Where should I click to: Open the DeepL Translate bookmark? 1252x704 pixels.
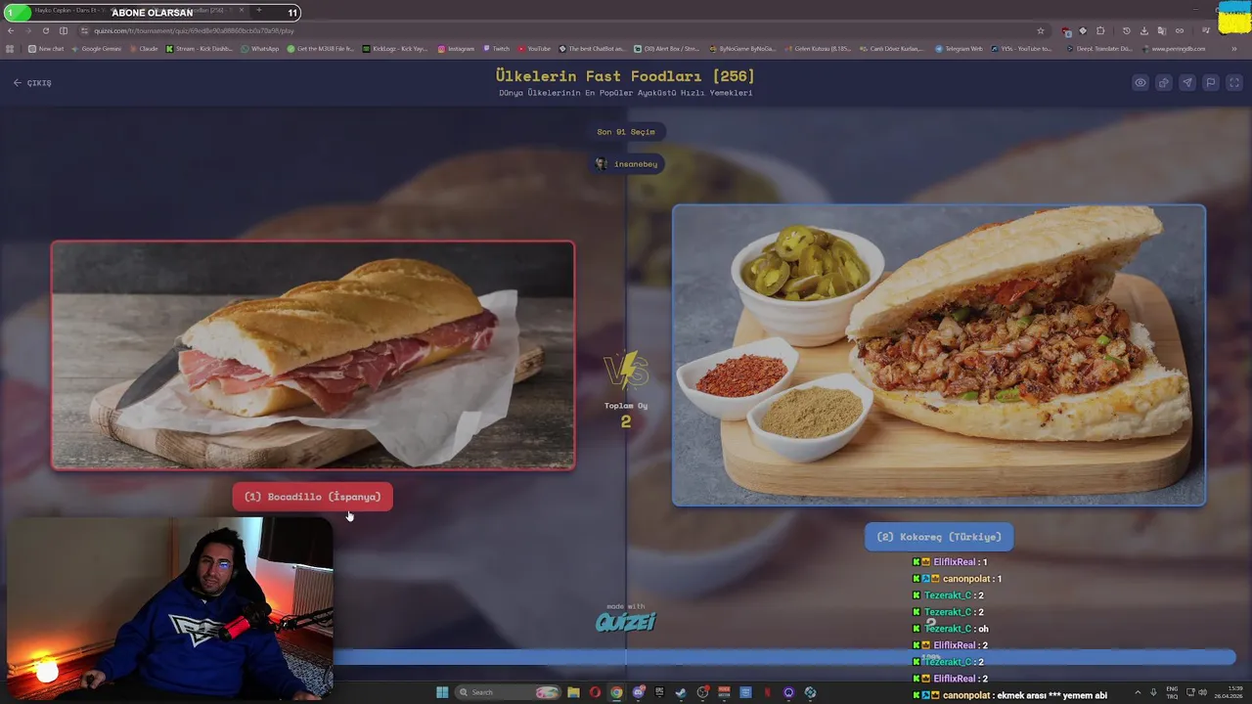point(1100,49)
